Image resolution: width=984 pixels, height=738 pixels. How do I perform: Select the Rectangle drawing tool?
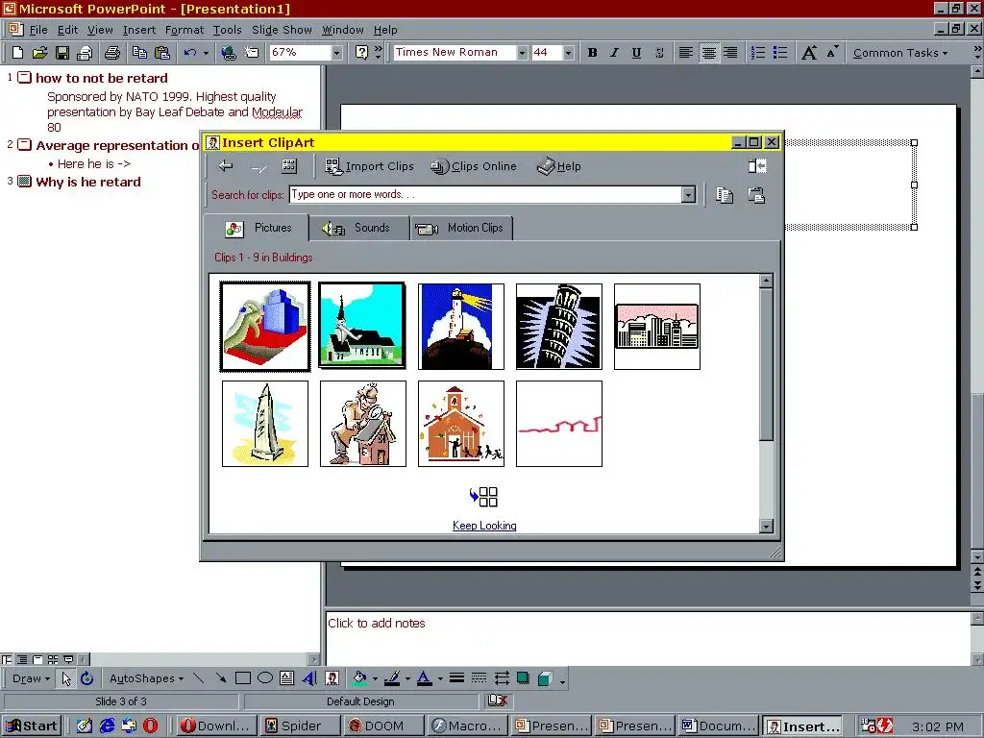[x=243, y=678]
